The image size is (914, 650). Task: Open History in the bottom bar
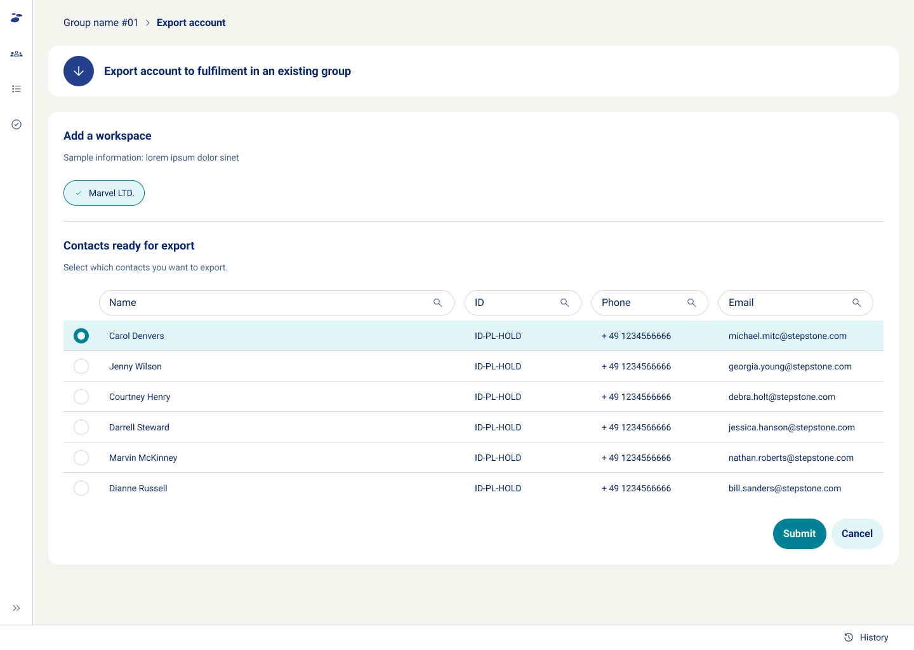866,637
